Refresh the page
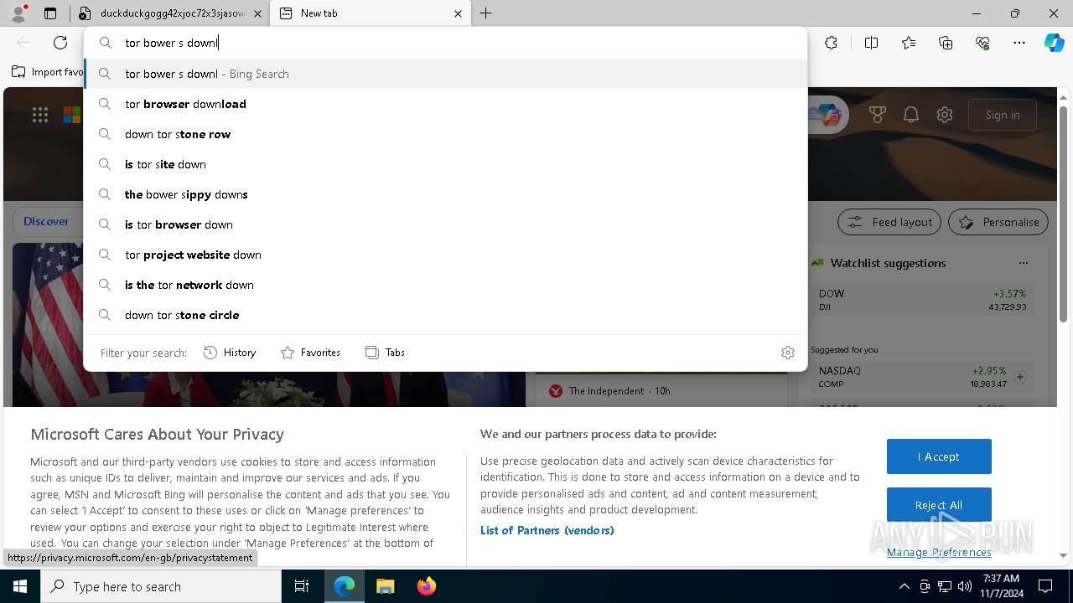Screen dimensions: 1073x603 [x=60, y=43]
